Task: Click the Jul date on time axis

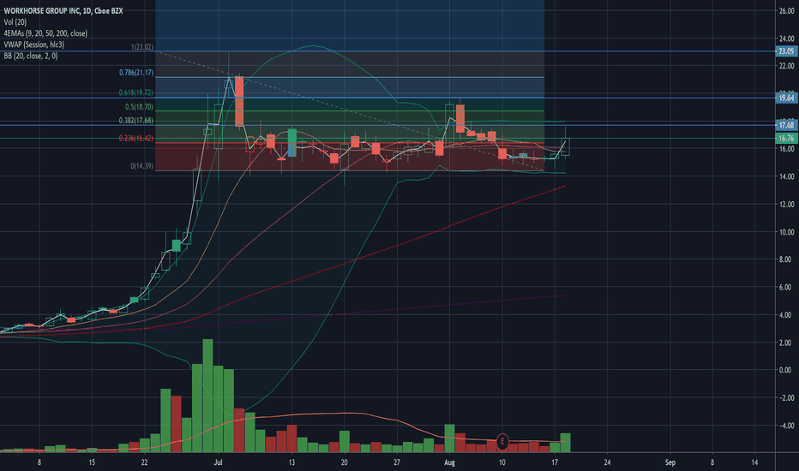Action: [218, 462]
